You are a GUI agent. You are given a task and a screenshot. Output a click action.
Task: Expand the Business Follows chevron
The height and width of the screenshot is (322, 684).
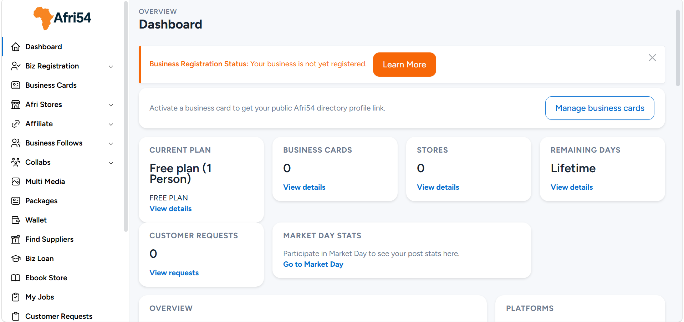[111, 144]
